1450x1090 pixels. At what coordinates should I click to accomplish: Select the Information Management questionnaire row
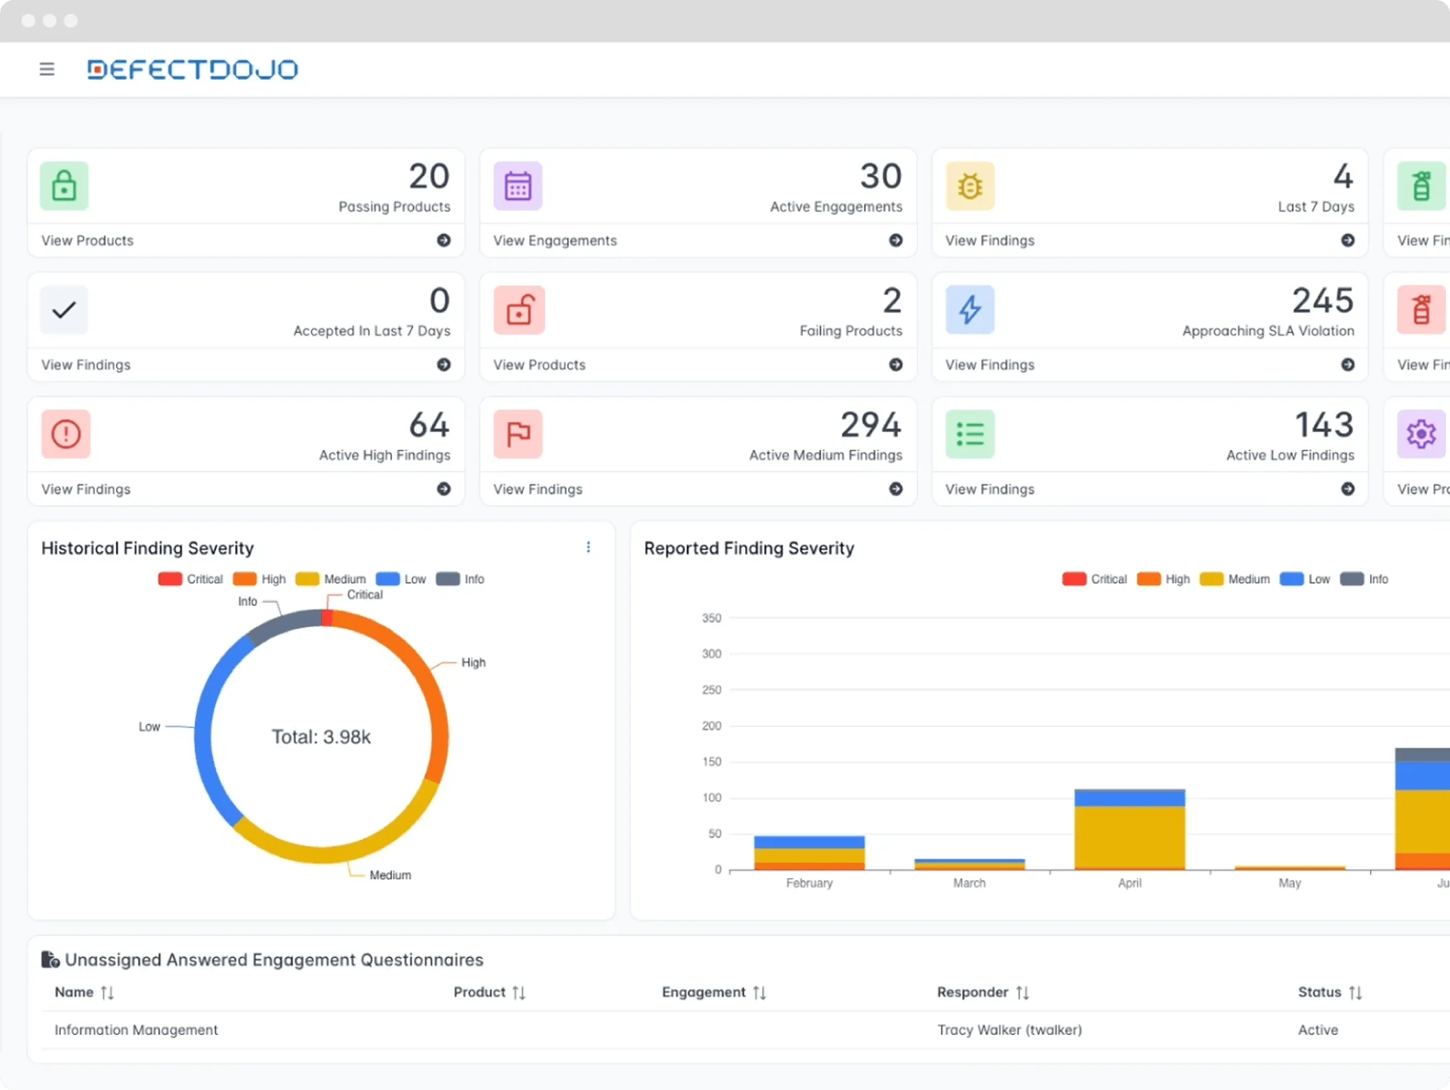[745, 1029]
